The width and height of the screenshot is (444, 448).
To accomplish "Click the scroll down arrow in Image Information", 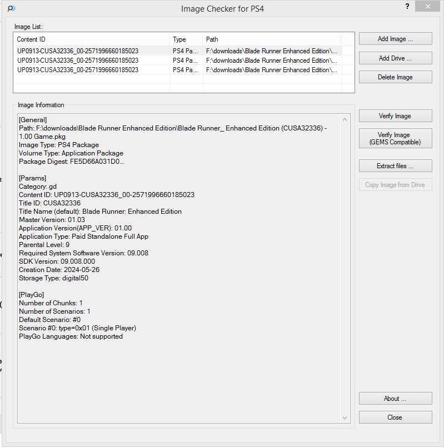I will pos(345,417).
